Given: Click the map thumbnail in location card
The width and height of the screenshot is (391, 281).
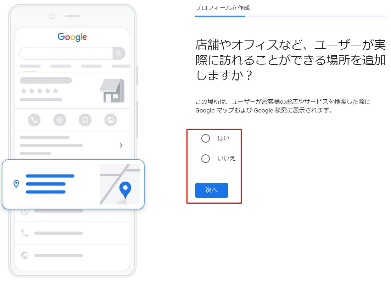Looking at the screenshot, I should (120, 184).
